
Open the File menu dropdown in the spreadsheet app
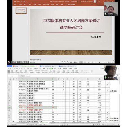[x=10, y=68]
